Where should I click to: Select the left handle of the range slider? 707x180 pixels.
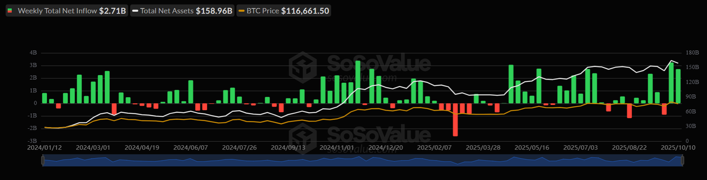(43, 160)
